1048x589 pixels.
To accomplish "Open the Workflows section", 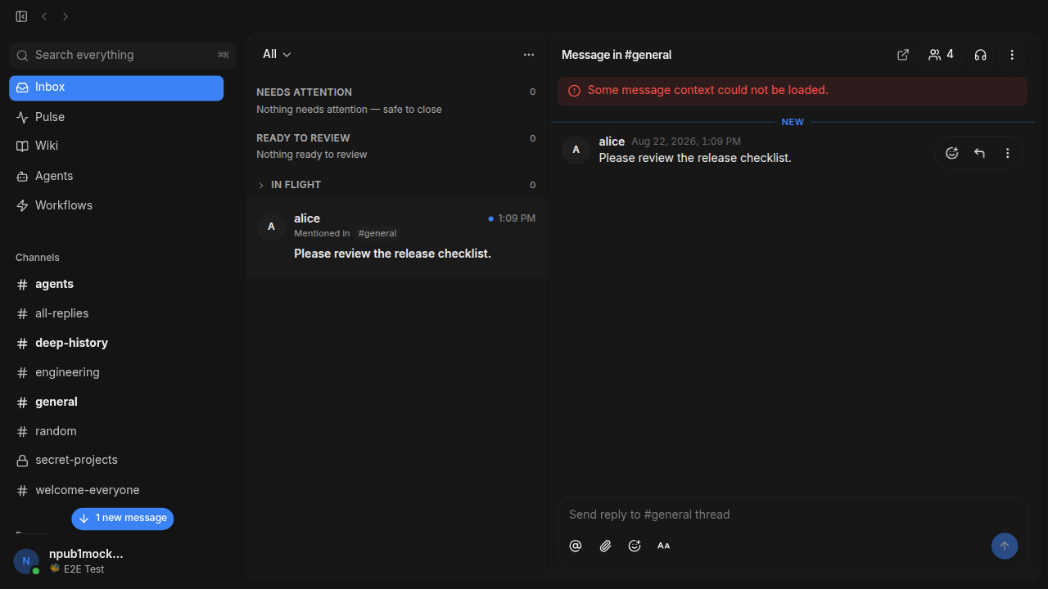I will (x=116, y=205).
